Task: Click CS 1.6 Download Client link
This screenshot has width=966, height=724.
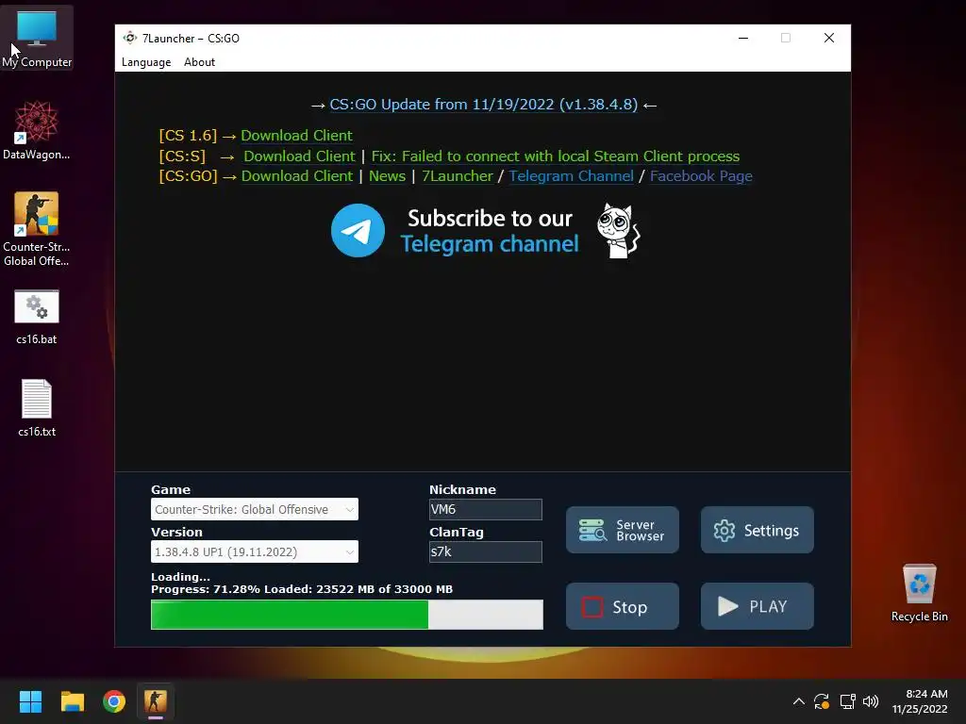Action: (x=296, y=136)
